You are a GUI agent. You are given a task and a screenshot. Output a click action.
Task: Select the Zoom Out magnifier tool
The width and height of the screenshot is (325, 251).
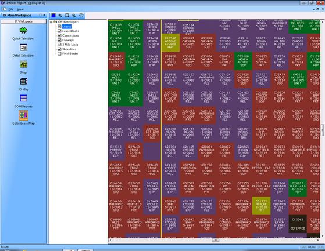click(x=74, y=16)
